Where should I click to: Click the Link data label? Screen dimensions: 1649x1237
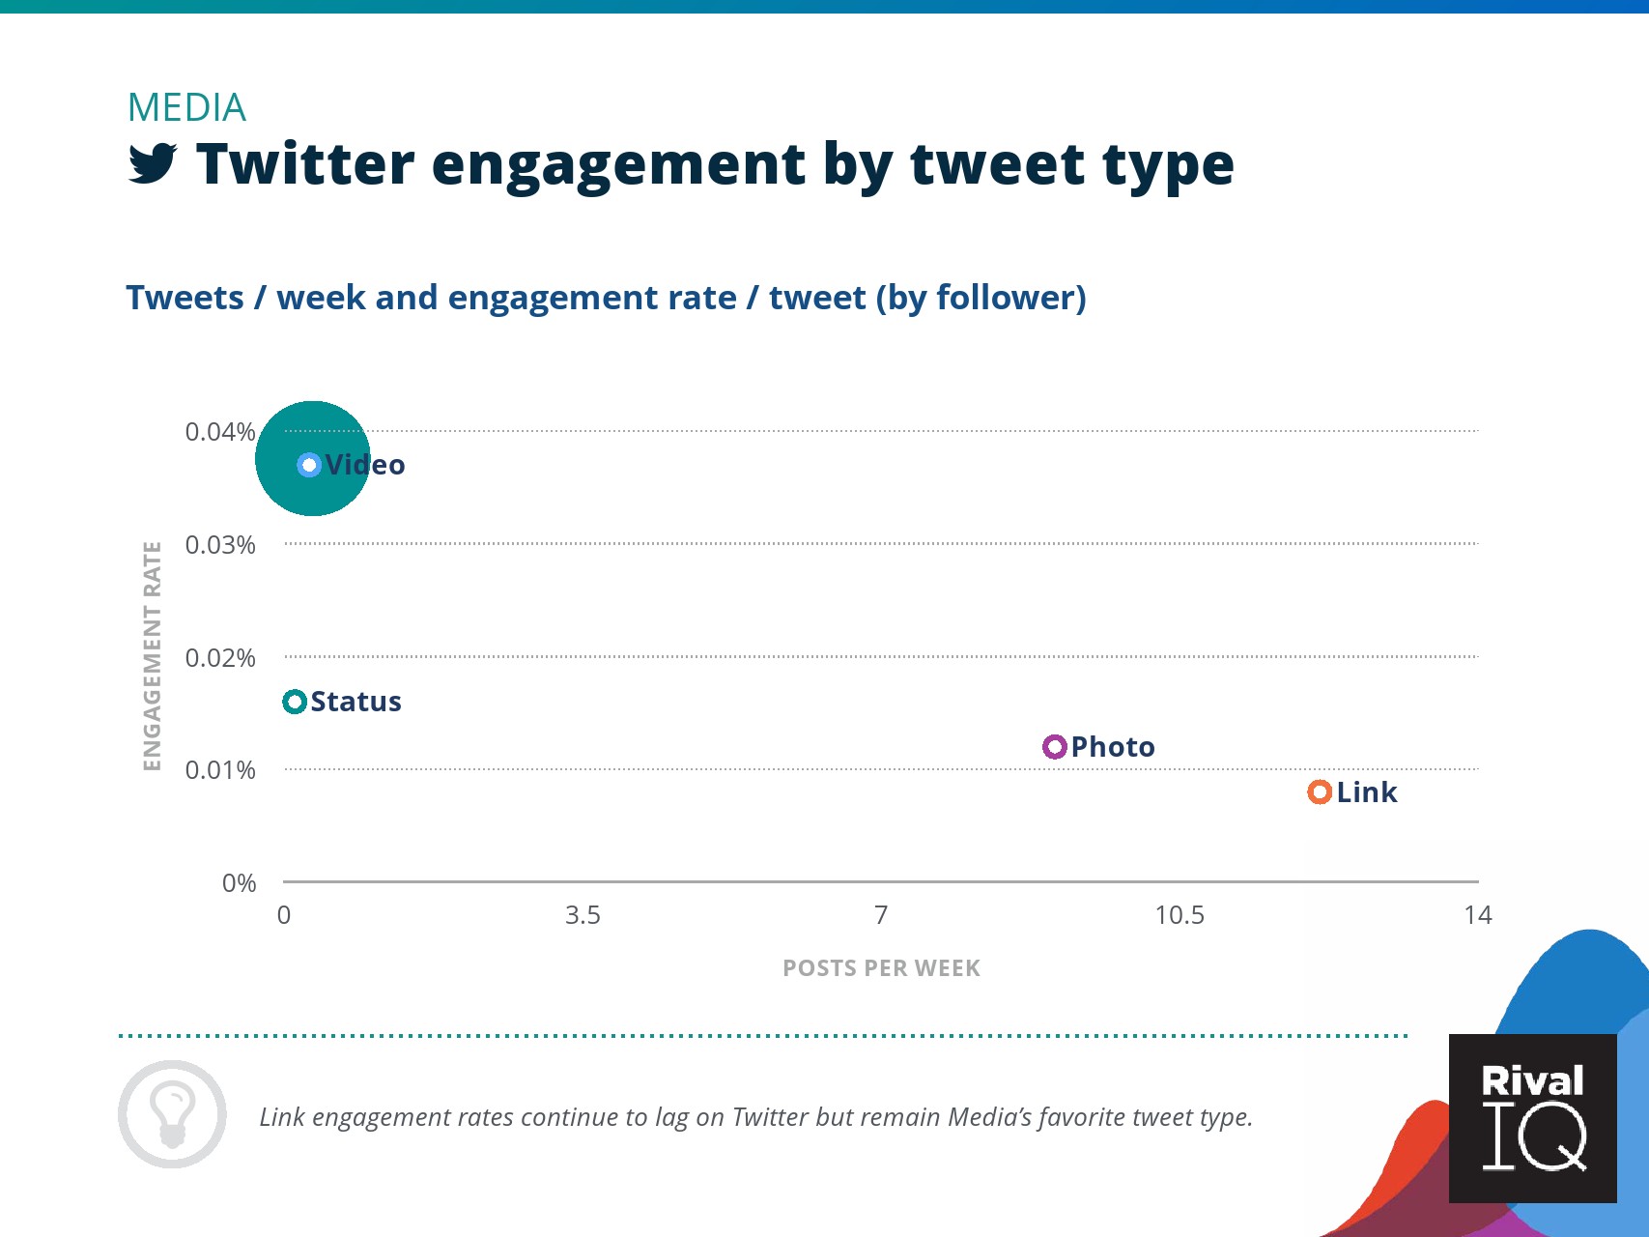[x=1367, y=792]
